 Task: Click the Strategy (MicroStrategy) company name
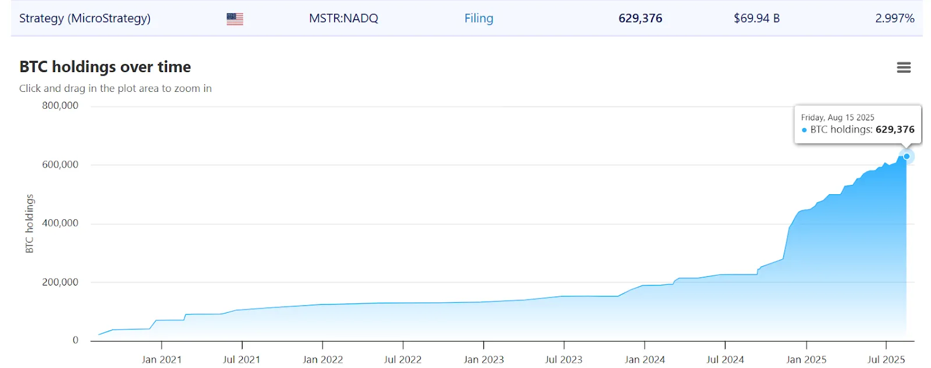point(85,19)
